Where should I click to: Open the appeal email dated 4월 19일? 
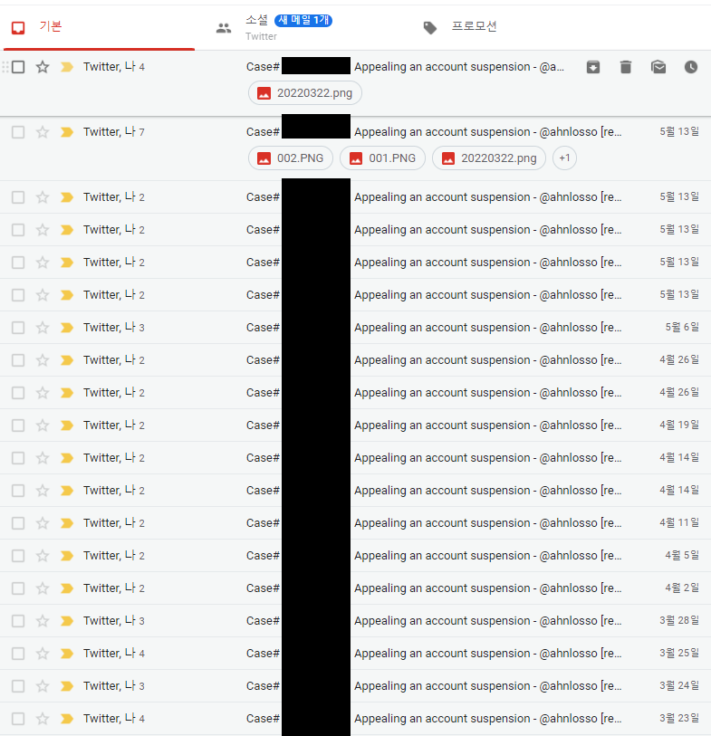[x=355, y=425]
